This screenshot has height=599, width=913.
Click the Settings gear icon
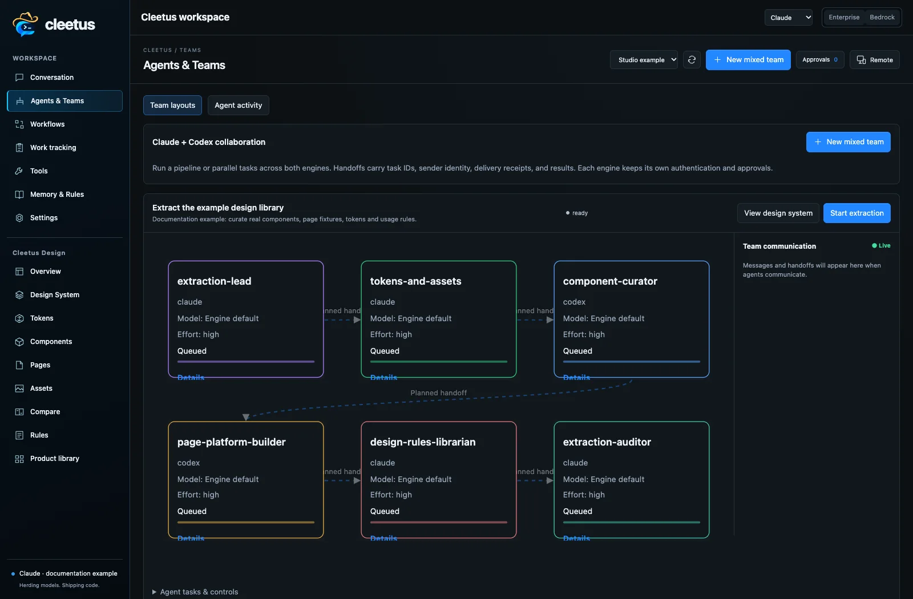click(19, 218)
